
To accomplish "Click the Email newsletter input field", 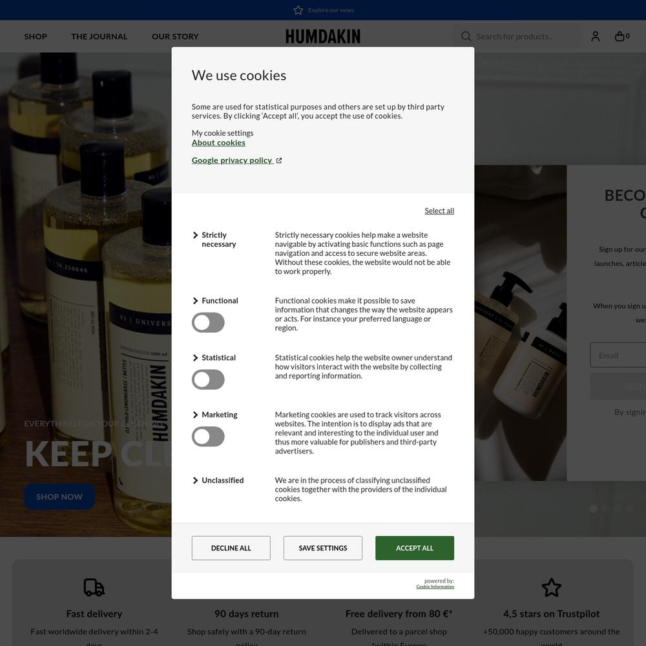I will pyautogui.click(x=618, y=355).
